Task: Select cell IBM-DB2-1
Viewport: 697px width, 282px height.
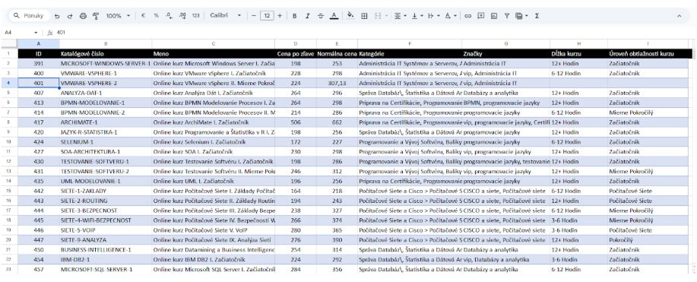Action: point(106,259)
